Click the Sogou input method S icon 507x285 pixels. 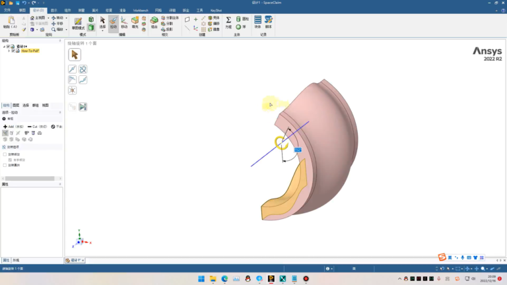click(x=442, y=257)
